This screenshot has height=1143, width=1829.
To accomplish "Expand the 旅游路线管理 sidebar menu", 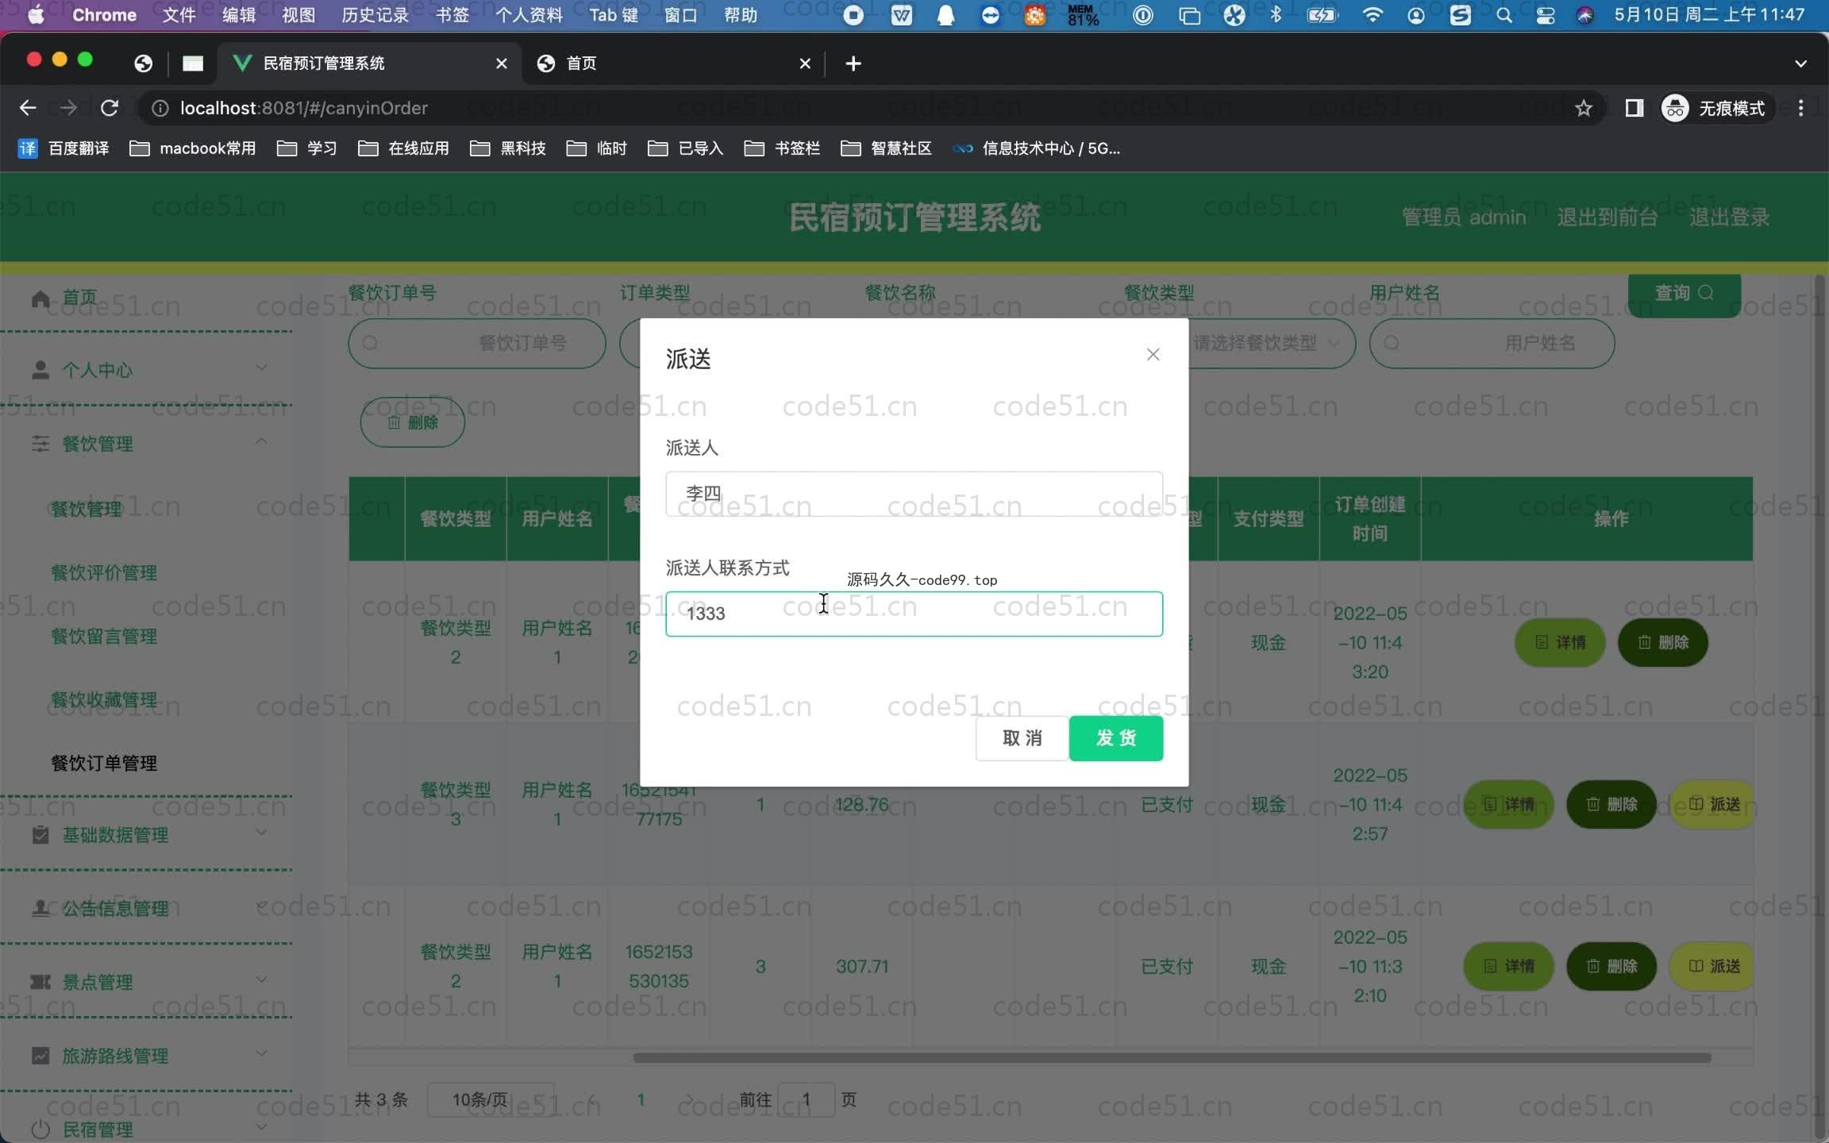I will (x=146, y=1056).
